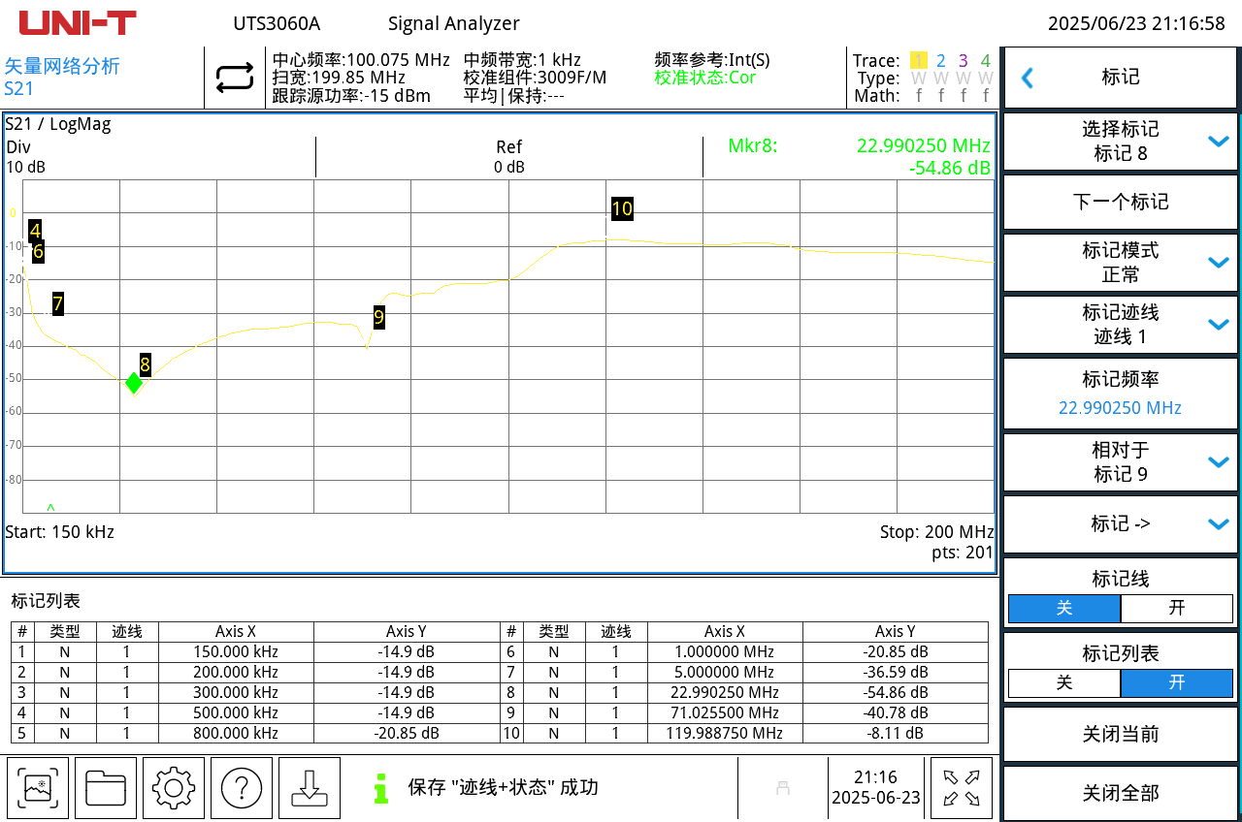Turn on the 标记线 marker line toggle

pyautogui.click(x=1177, y=608)
